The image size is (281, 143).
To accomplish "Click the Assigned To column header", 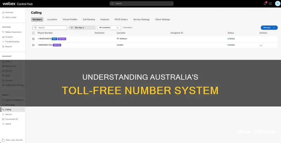I will [177, 33].
